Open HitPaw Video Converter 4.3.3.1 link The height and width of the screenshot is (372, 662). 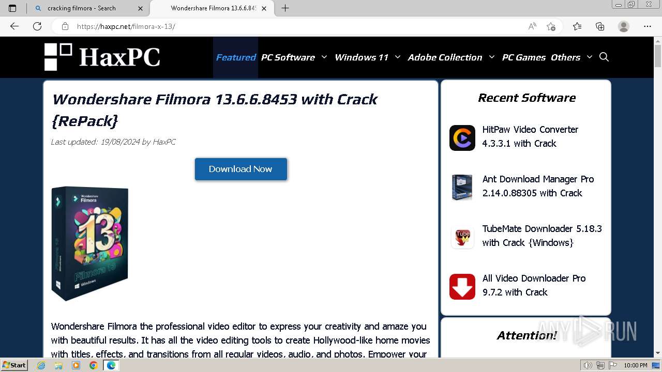click(x=530, y=136)
